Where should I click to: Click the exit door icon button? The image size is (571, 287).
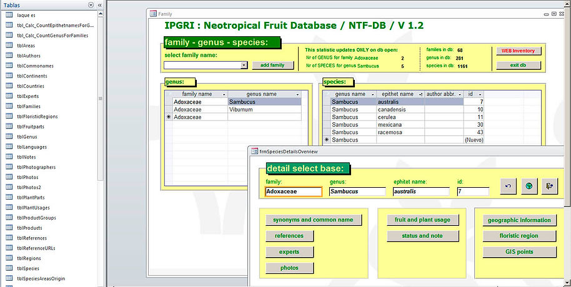pos(550,186)
